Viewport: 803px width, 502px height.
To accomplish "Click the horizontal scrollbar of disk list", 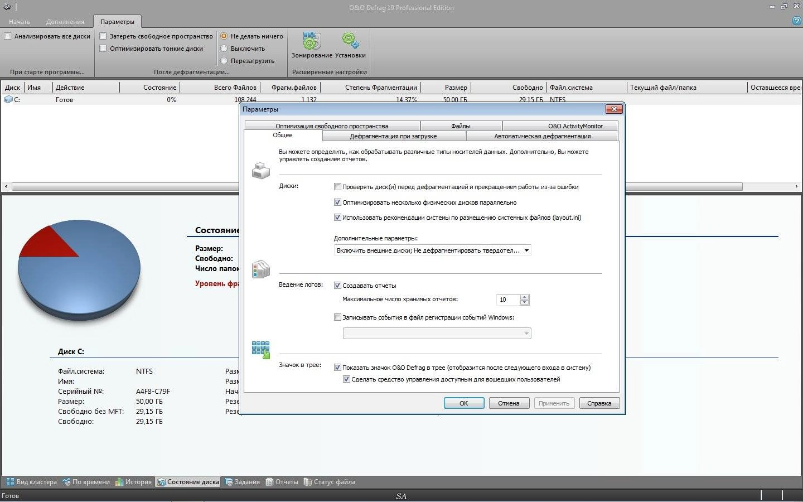I will (377, 186).
